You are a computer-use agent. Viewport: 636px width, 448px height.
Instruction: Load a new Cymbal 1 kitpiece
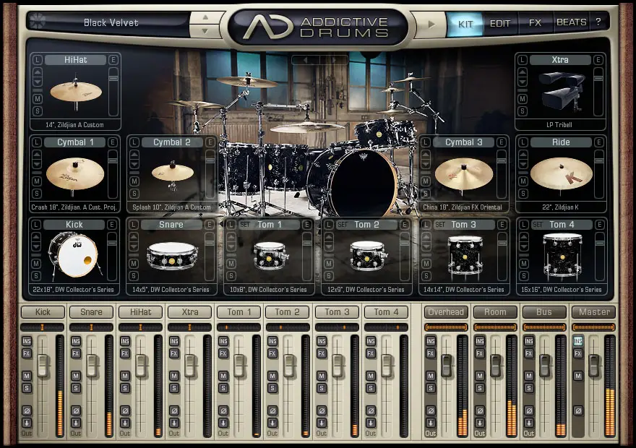[x=37, y=142]
